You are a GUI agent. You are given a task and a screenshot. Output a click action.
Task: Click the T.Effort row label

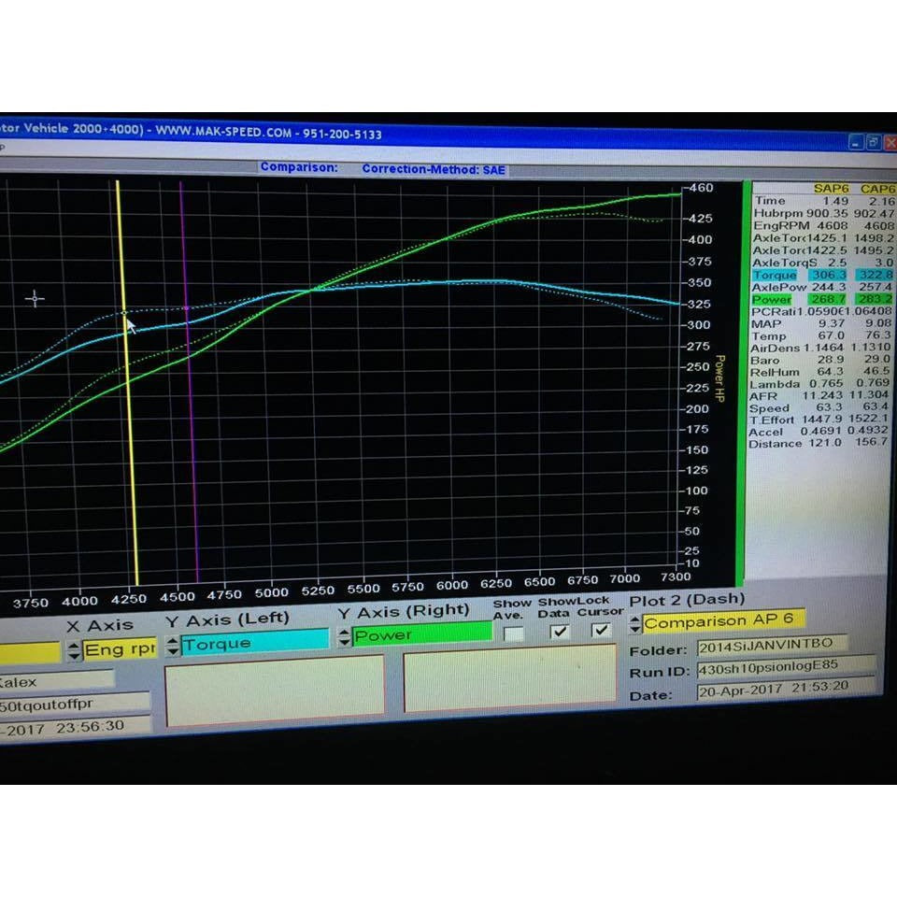click(x=772, y=420)
